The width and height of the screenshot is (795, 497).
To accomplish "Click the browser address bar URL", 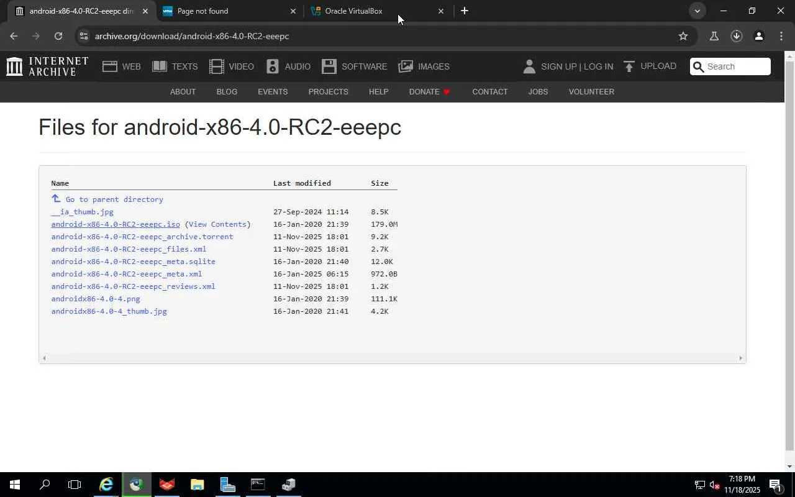I will [192, 36].
